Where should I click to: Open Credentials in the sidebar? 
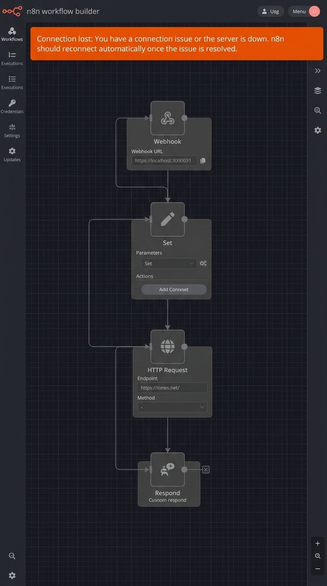(x=12, y=106)
